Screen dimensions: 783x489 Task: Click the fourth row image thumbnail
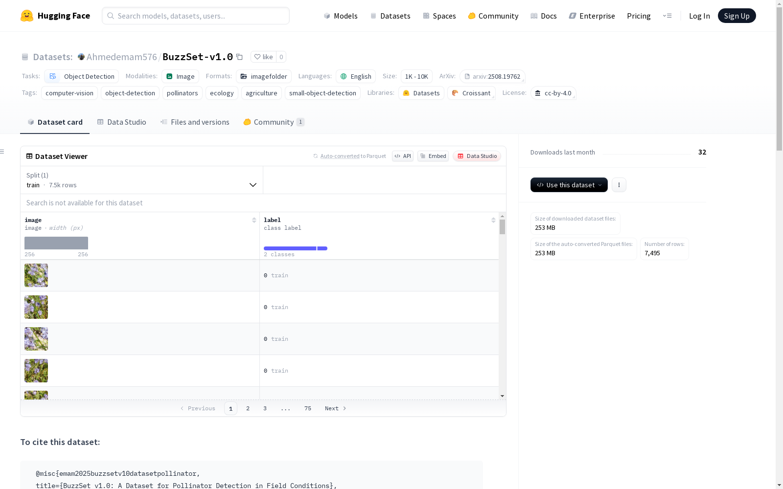tap(36, 371)
